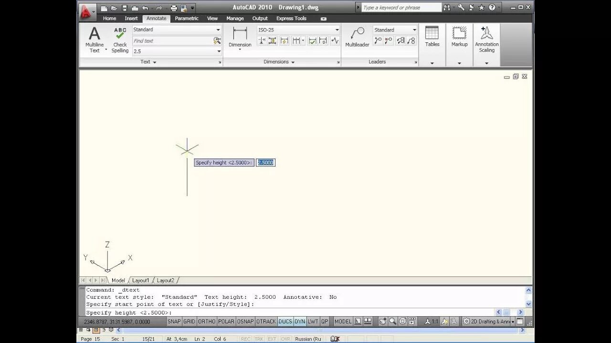Click the 1:1 annotation scale button
This screenshot has height=343, width=611.
[432, 322]
